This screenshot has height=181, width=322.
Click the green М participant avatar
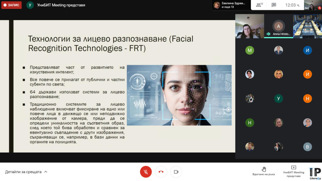250,50
